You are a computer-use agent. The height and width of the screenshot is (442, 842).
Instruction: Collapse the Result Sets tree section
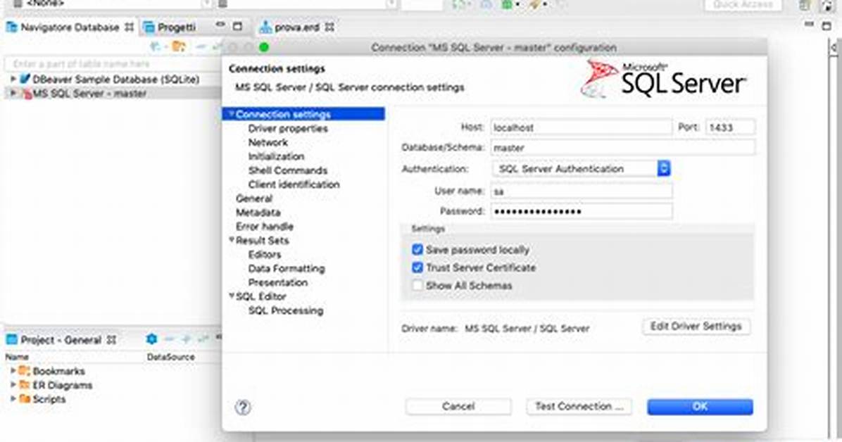click(232, 240)
